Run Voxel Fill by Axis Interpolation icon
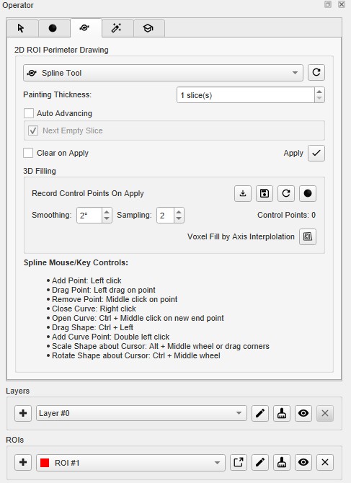The width and height of the screenshot is (351, 483). click(308, 236)
